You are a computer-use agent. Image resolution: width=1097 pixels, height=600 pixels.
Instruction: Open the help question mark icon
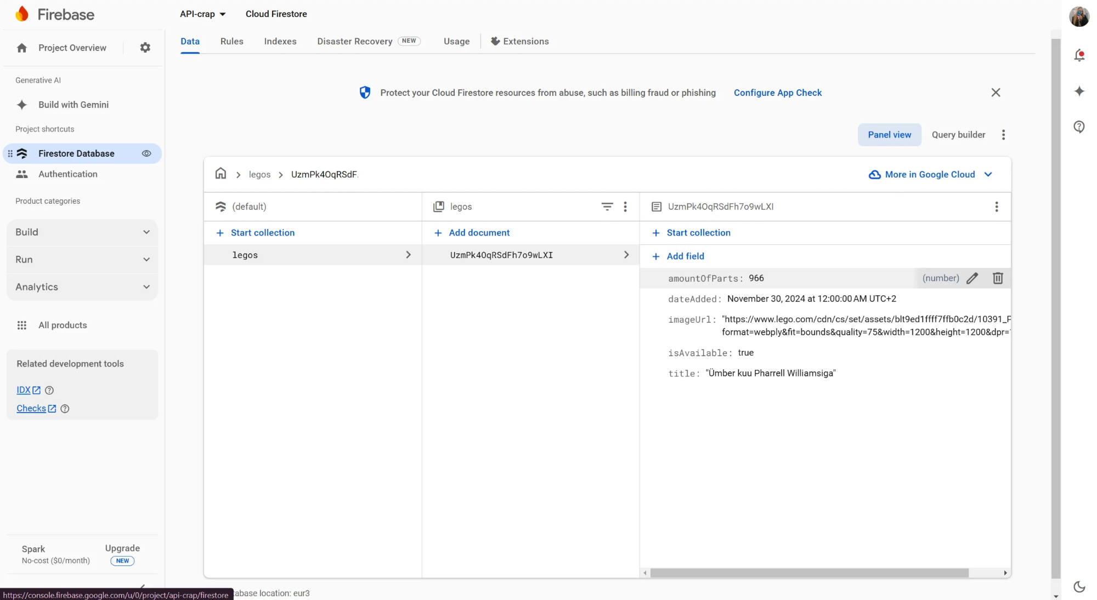pos(1079,127)
